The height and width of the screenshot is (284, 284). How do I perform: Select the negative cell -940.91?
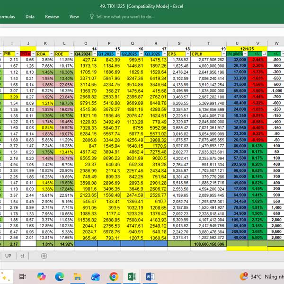pyautogui.click(x=133, y=231)
